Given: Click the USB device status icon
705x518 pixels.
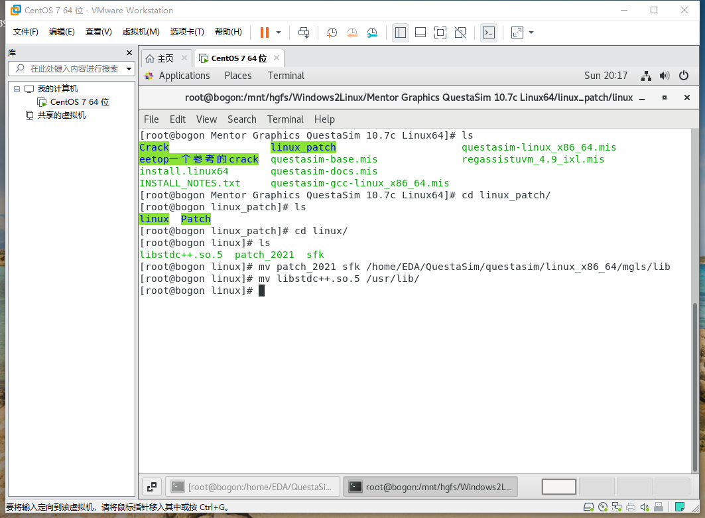Looking at the screenshot, I should (x=659, y=507).
